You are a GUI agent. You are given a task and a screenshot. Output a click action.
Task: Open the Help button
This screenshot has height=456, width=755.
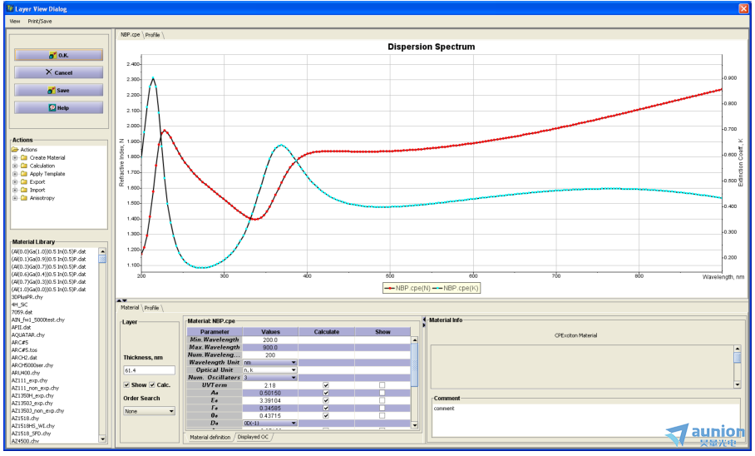58,107
